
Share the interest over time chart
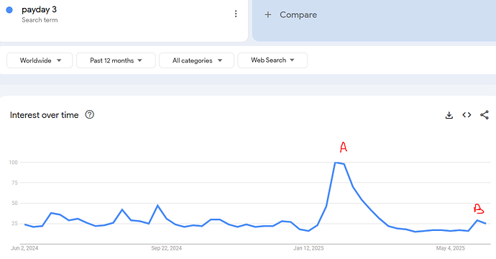484,115
